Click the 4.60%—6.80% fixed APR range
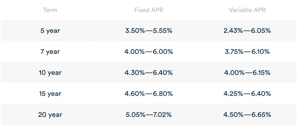 point(149,94)
